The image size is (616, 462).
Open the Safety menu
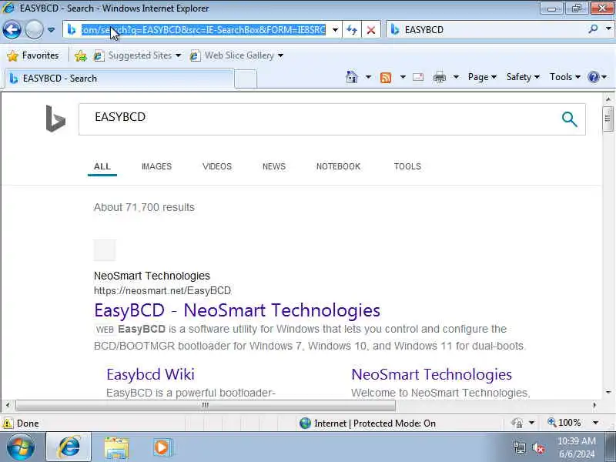(523, 77)
